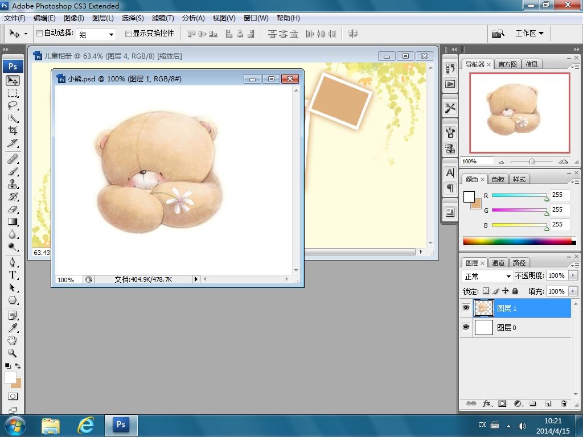The width and height of the screenshot is (583, 437).
Task: Select the Blur tool
Action: pos(13,234)
